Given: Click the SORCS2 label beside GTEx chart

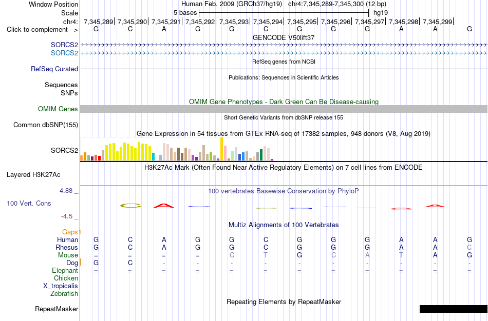Looking at the screenshot, I should 64,150.
